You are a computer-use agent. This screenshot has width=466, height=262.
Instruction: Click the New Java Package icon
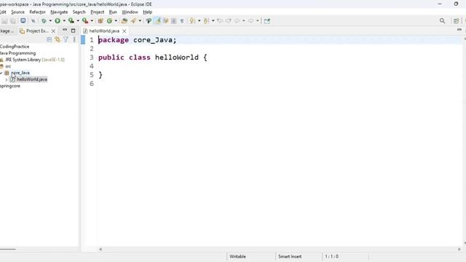(x=100, y=21)
